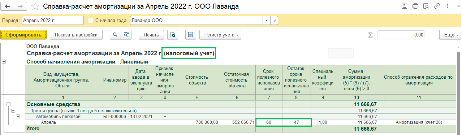Viewport: 462px width, 135px height.
Task: Select Итого total amount 11 666,67
Action: 357,128
